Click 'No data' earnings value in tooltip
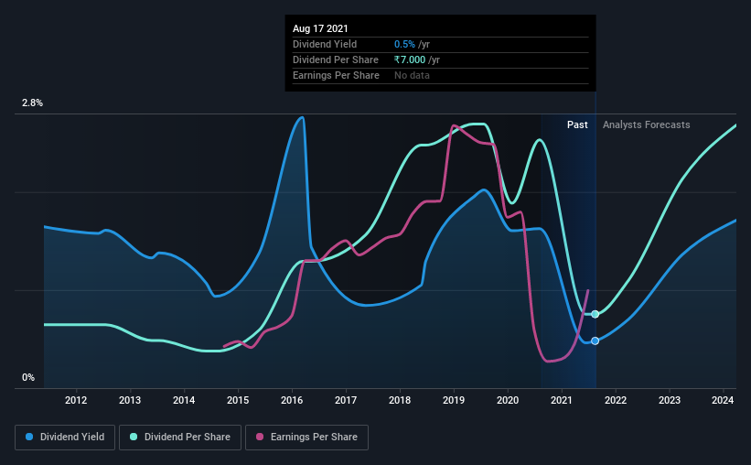This screenshot has width=751, height=465. pyautogui.click(x=412, y=75)
